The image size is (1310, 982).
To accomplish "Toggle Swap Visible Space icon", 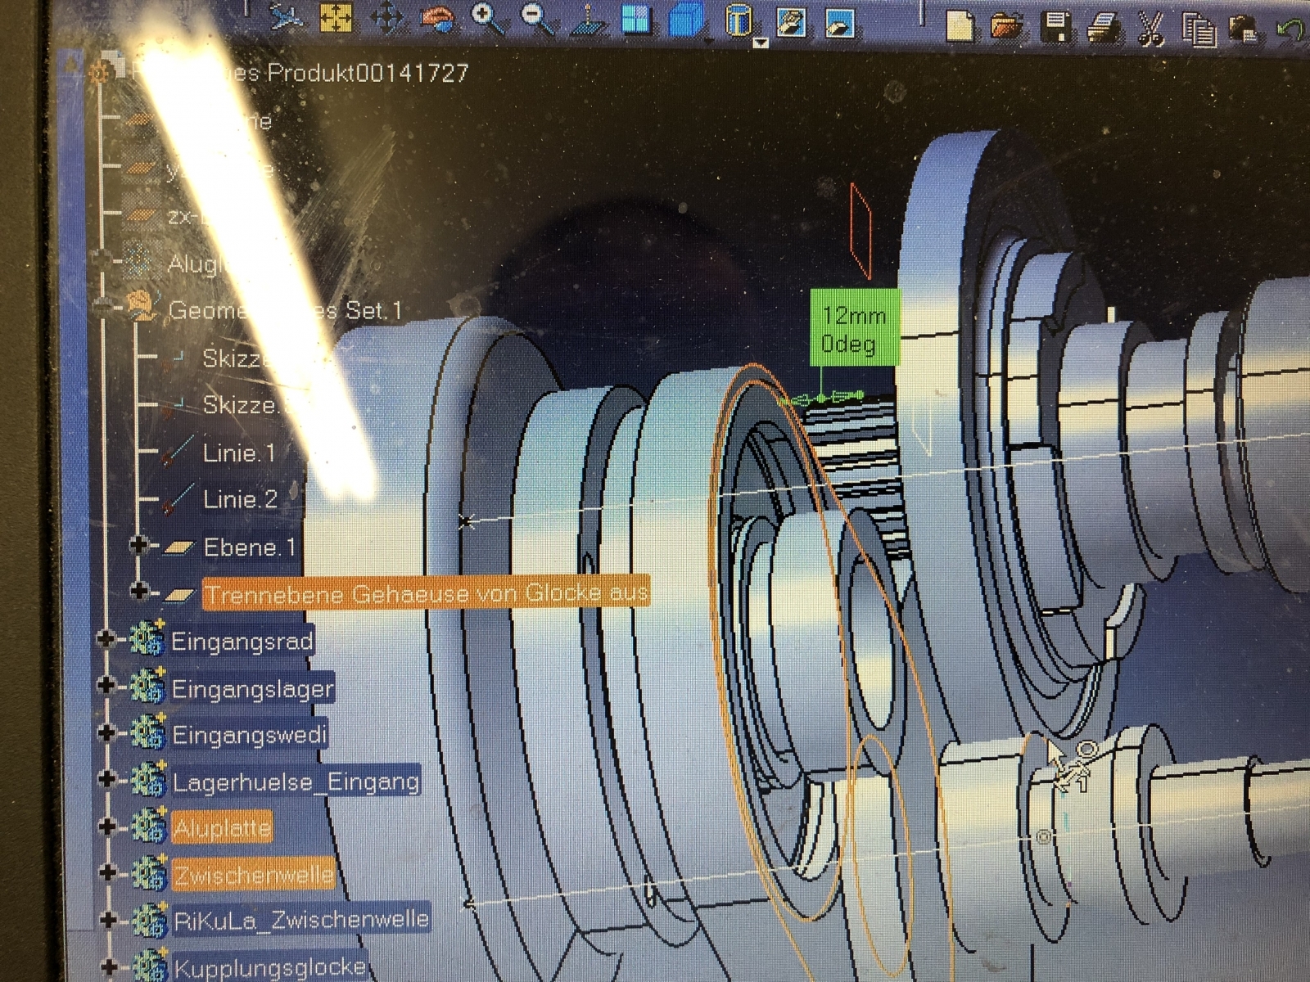I will [841, 22].
